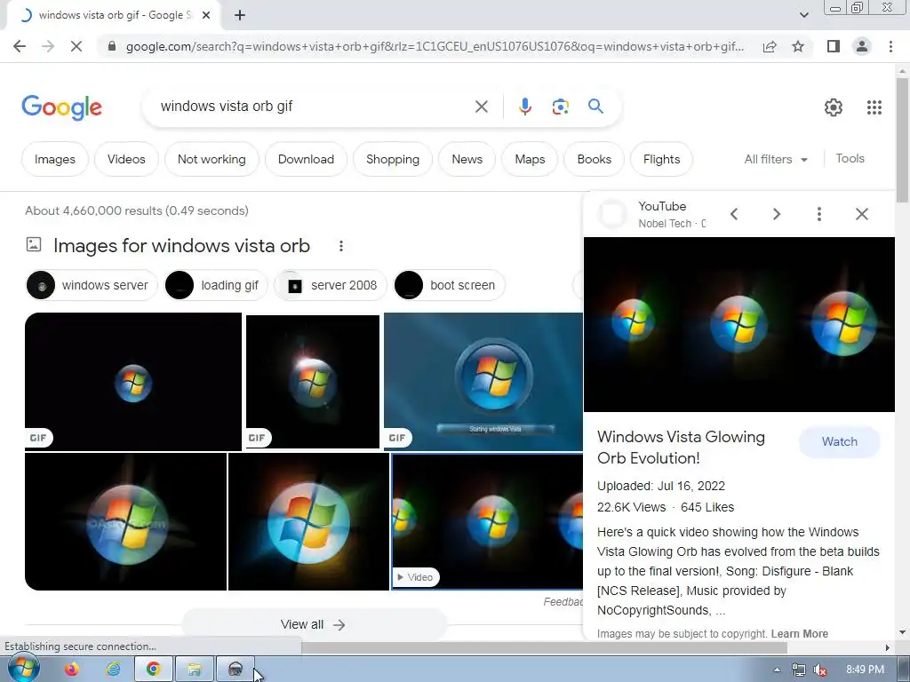Click the YouTube source name in the preview
910x682 pixels.
(662, 206)
